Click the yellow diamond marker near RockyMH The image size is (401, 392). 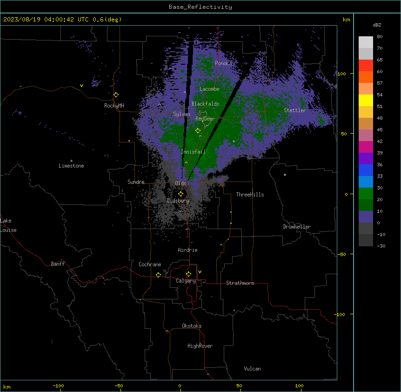point(116,95)
